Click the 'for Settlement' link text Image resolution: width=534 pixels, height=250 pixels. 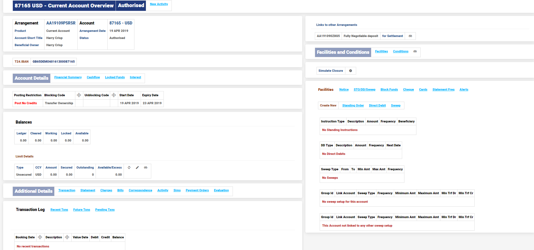pos(392,36)
